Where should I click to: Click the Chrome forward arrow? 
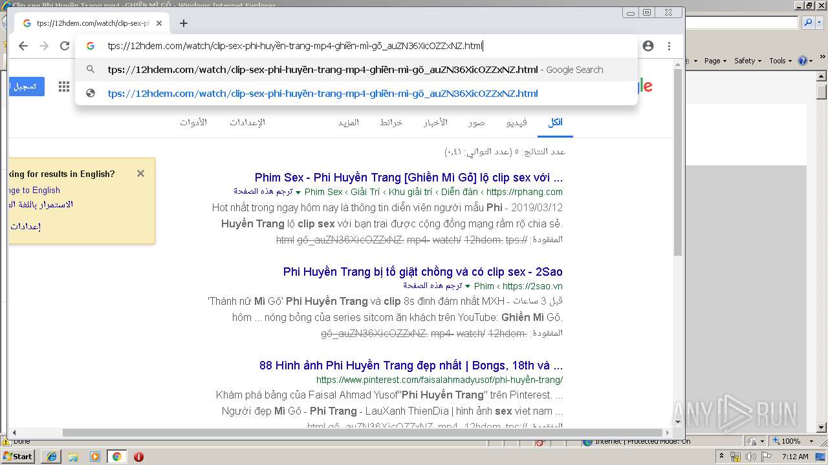pos(44,46)
